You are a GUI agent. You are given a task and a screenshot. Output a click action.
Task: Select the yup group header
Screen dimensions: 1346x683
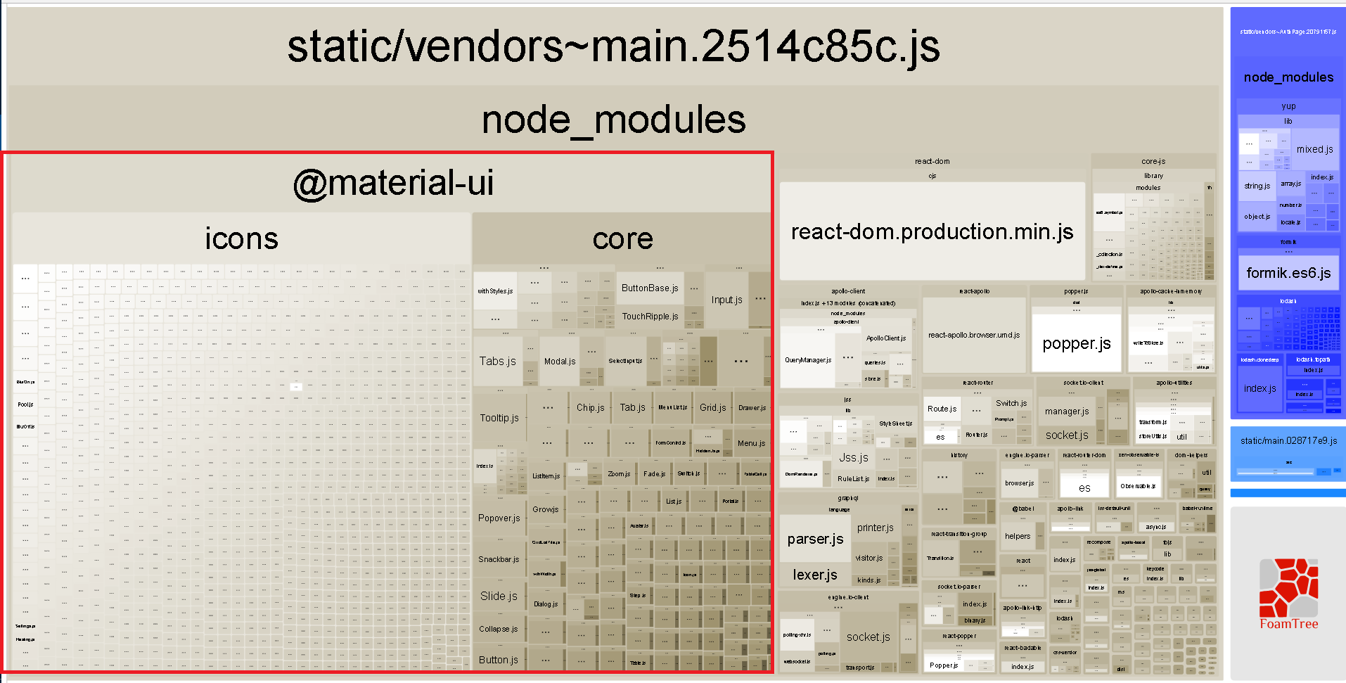pyautogui.click(x=1288, y=106)
